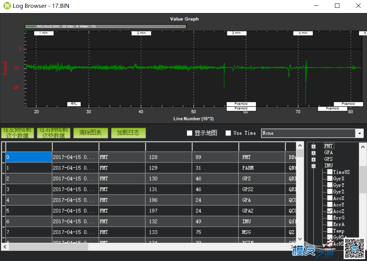Select the IMU label in the message tree
The image size is (367, 261).
[x=329, y=166]
